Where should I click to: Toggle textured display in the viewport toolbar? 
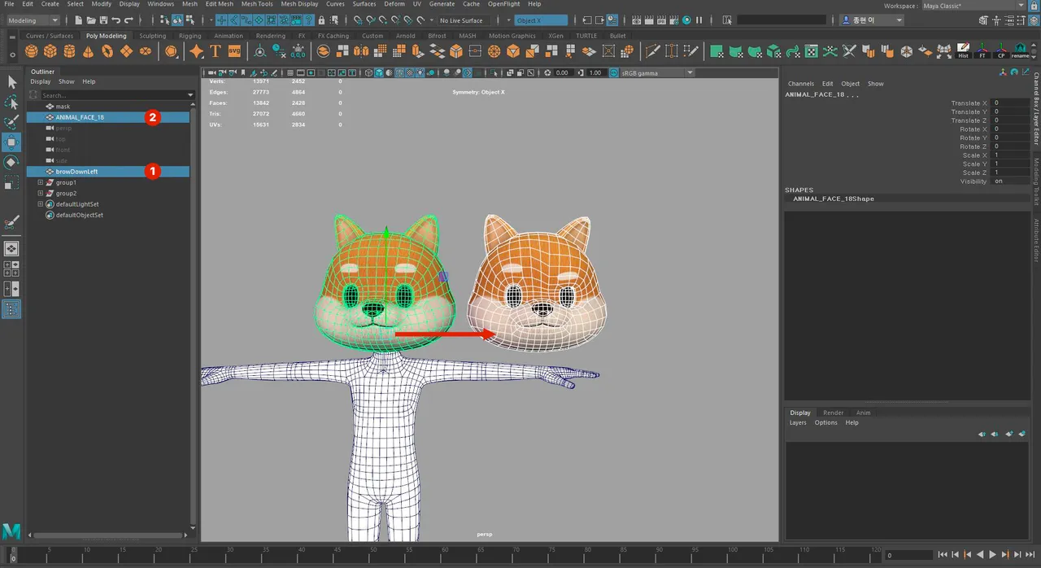pos(410,72)
